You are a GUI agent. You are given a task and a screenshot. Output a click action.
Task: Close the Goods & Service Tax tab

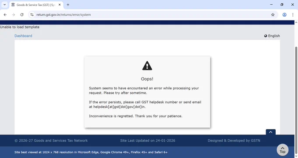point(60,5)
